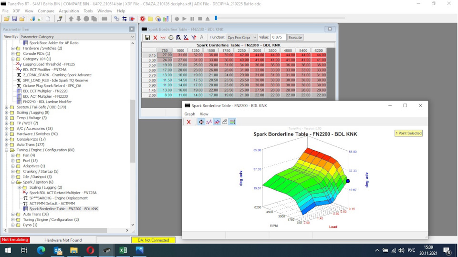The height and width of the screenshot is (257, 458).
Task: Click the chip emulator icon in main toolbar
Action: 104,19
